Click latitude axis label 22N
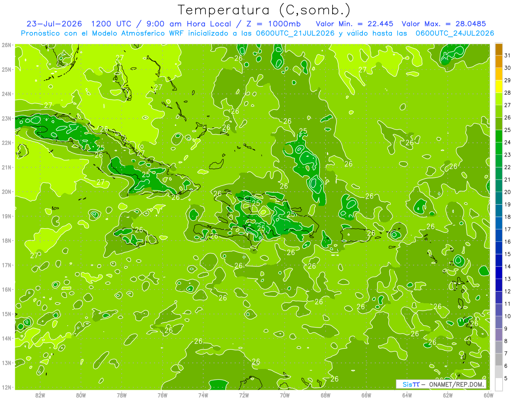 (x=6, y=143)
